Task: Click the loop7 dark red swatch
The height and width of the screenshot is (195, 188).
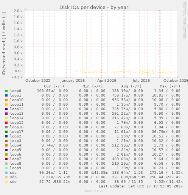Action: [6, 159]
